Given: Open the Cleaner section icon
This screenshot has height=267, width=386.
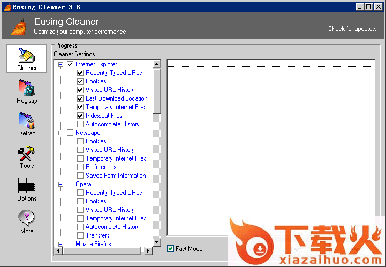Looking at the screenshot, I should (27, 55).
